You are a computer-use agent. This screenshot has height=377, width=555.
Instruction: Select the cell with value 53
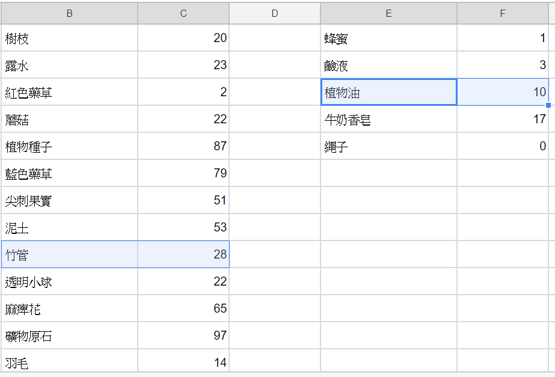coord(183,227)
